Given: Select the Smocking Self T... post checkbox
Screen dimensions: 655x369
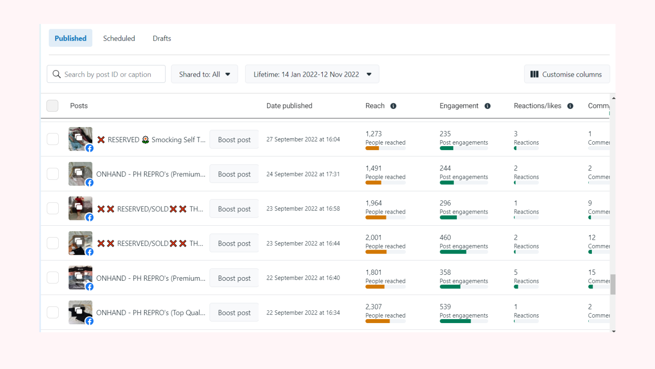Looking at the screenshot, I should 53,139.
